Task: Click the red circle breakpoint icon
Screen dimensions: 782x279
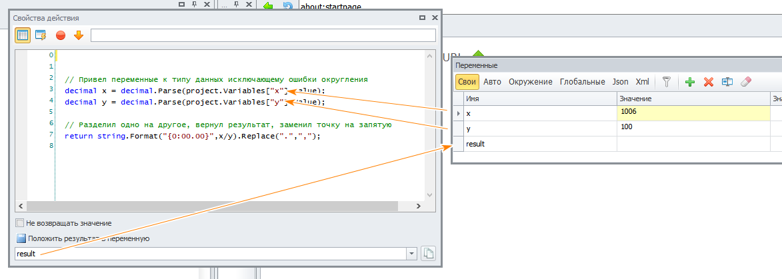Action: coord(61,35)
